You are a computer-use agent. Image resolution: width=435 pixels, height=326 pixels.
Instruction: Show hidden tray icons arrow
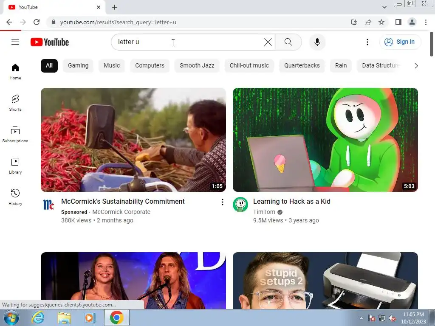361,318
